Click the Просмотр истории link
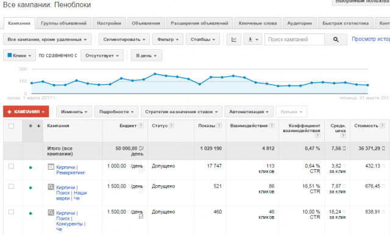This screenshot has height=235, width=390. pyautogui.click(x=370, y=39)
